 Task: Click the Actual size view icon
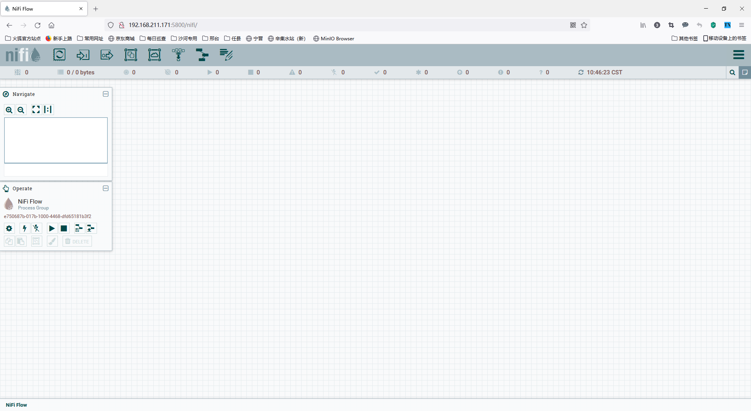48,110
